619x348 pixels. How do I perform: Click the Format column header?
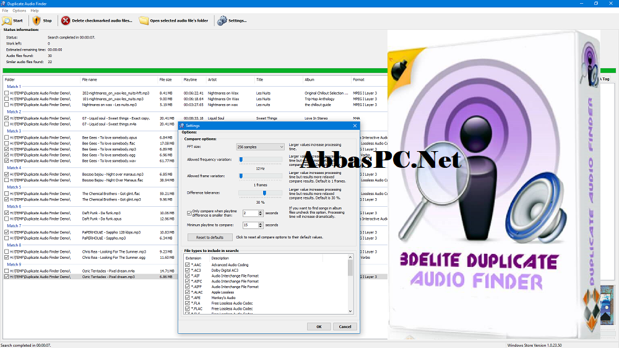tap(359, 79)
